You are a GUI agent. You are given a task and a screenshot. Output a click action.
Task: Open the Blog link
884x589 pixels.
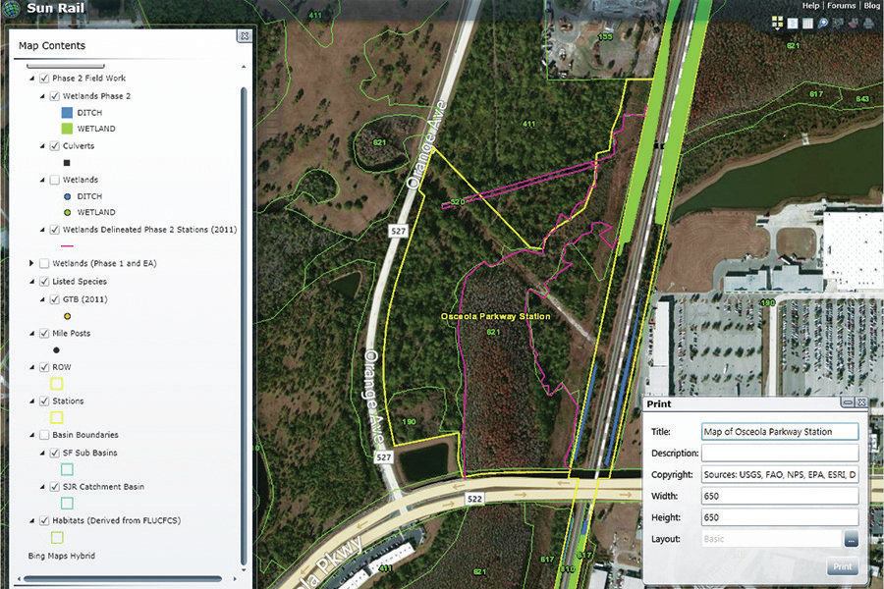coord(871,6)
